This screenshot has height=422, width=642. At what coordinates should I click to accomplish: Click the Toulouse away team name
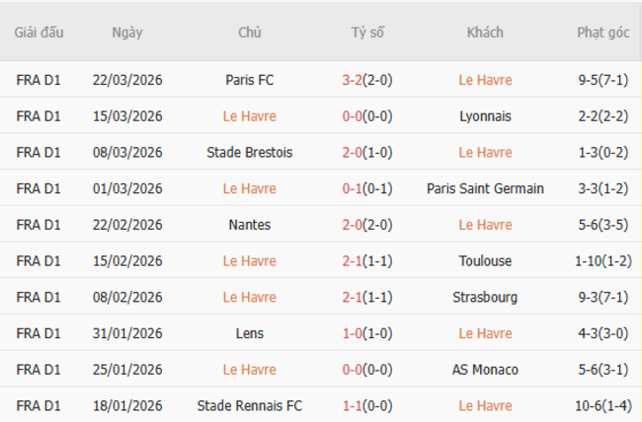(485, 261)
